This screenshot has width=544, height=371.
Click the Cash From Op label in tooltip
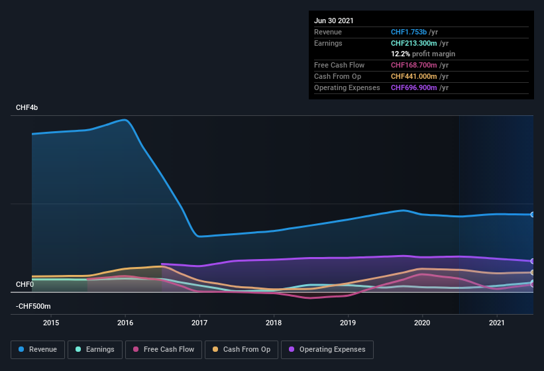337,76
